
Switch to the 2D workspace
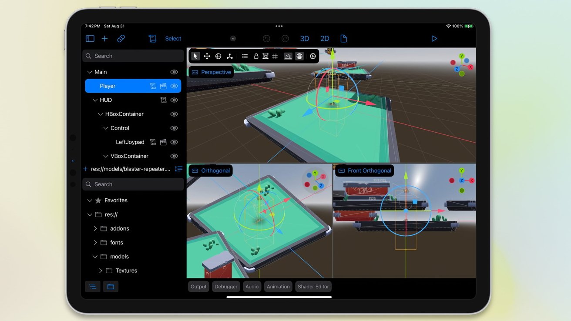tap(325, 39)
